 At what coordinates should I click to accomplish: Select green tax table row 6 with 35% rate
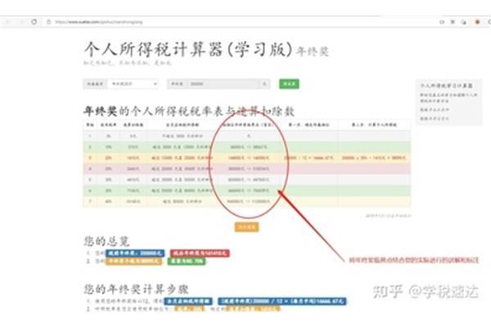click(x=247, y=190)
